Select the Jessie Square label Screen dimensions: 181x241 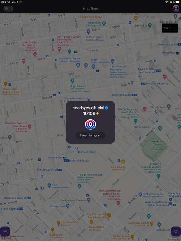pos(142,127)
